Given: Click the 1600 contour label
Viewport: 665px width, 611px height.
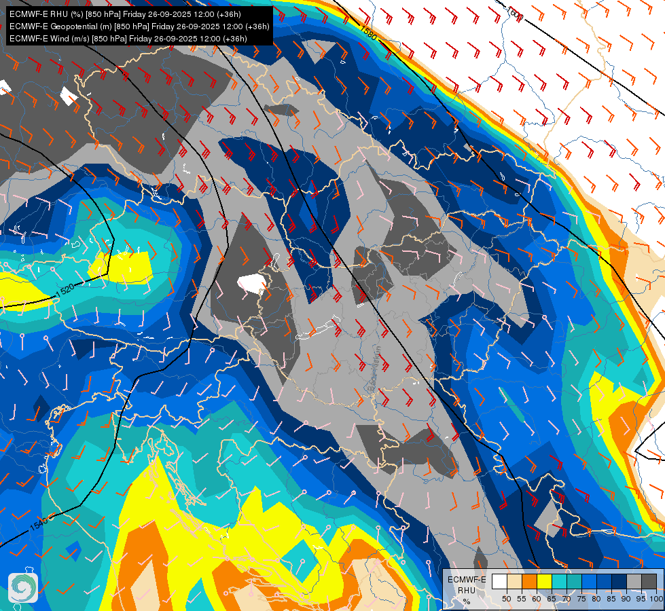Looking at the screenshot, I should (x=516, y=15).
